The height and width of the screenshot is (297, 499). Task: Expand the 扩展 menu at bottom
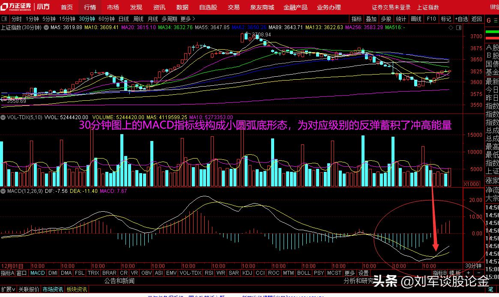(8, 289)
